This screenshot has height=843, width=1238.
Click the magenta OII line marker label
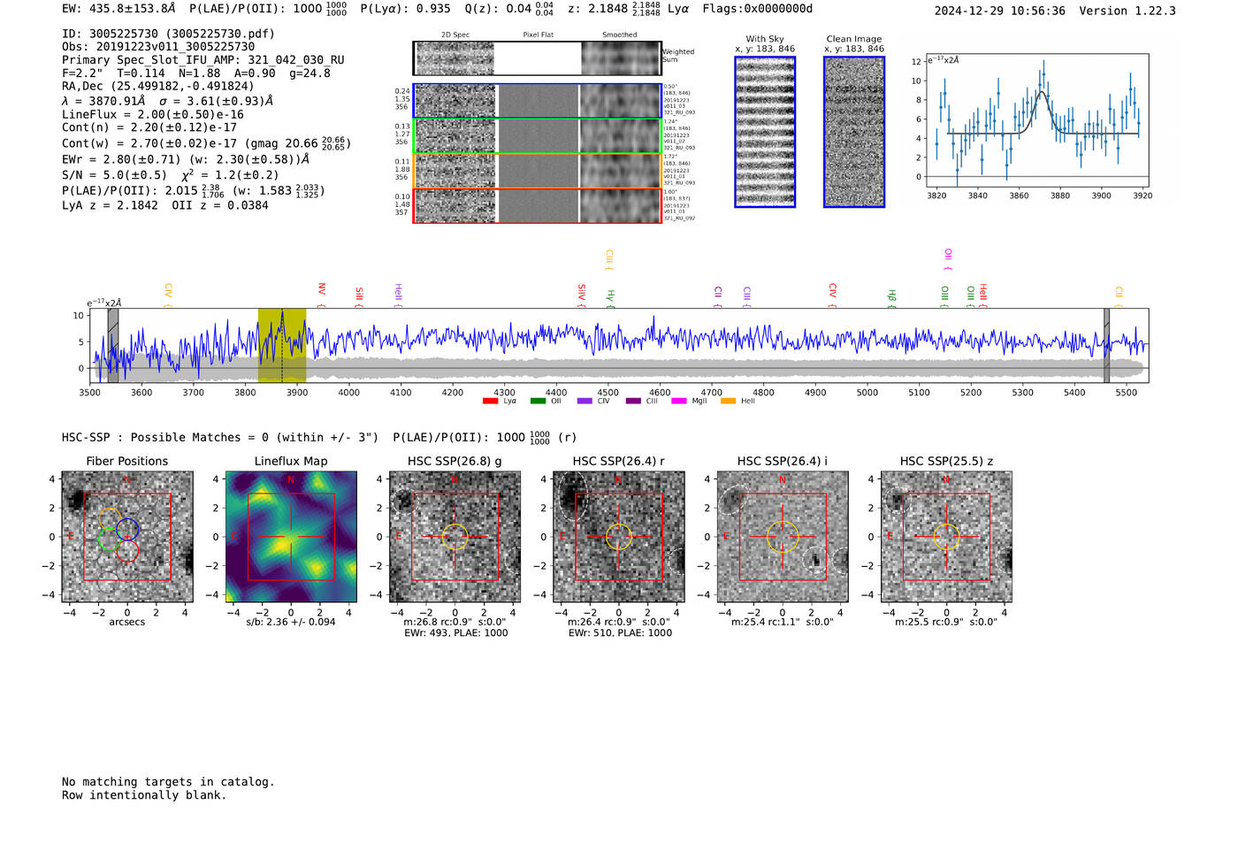tap(948, 258)
